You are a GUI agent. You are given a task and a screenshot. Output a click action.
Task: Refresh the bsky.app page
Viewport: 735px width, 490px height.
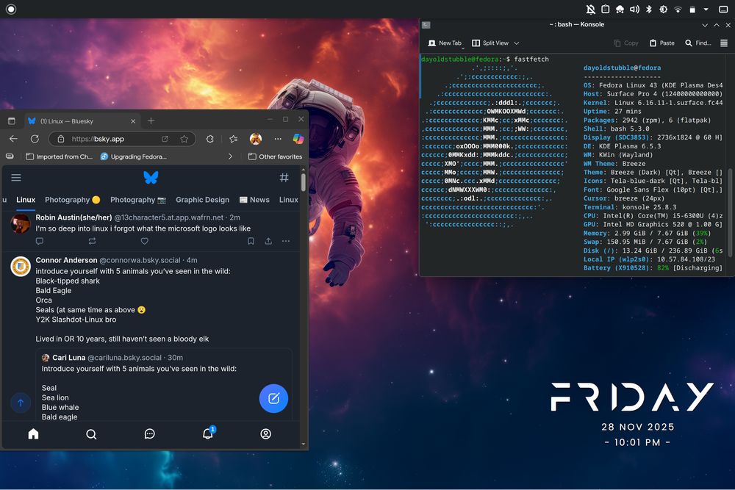coord(35,139)
